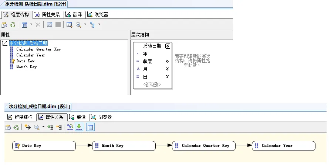Select 属性关系 tab in the Attribute Relationships view
The height and width of the screenshot is (166, 331).
tap(52, 117)
